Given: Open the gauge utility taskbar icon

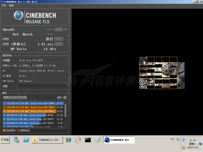Looking at the screenshot, I should (78, 140).
